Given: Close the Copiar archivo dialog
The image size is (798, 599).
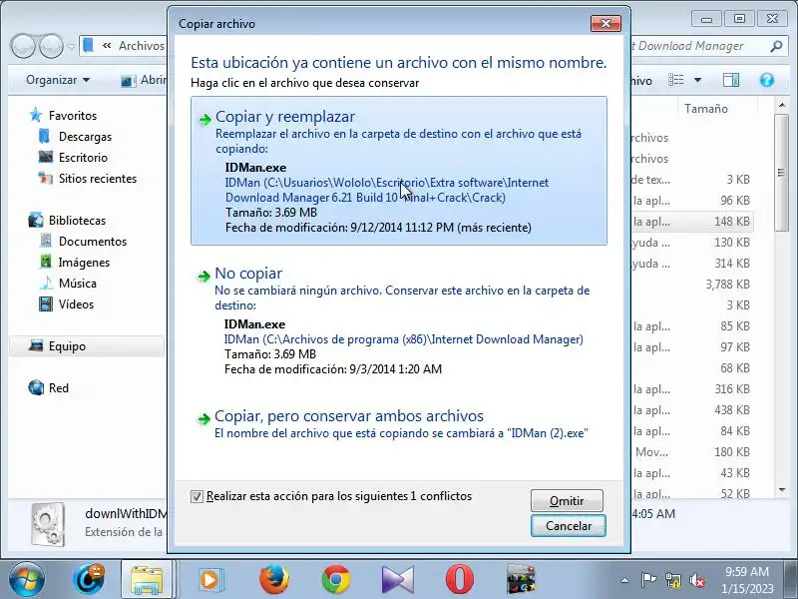Looking at the screenshot, I should (605, 23).
